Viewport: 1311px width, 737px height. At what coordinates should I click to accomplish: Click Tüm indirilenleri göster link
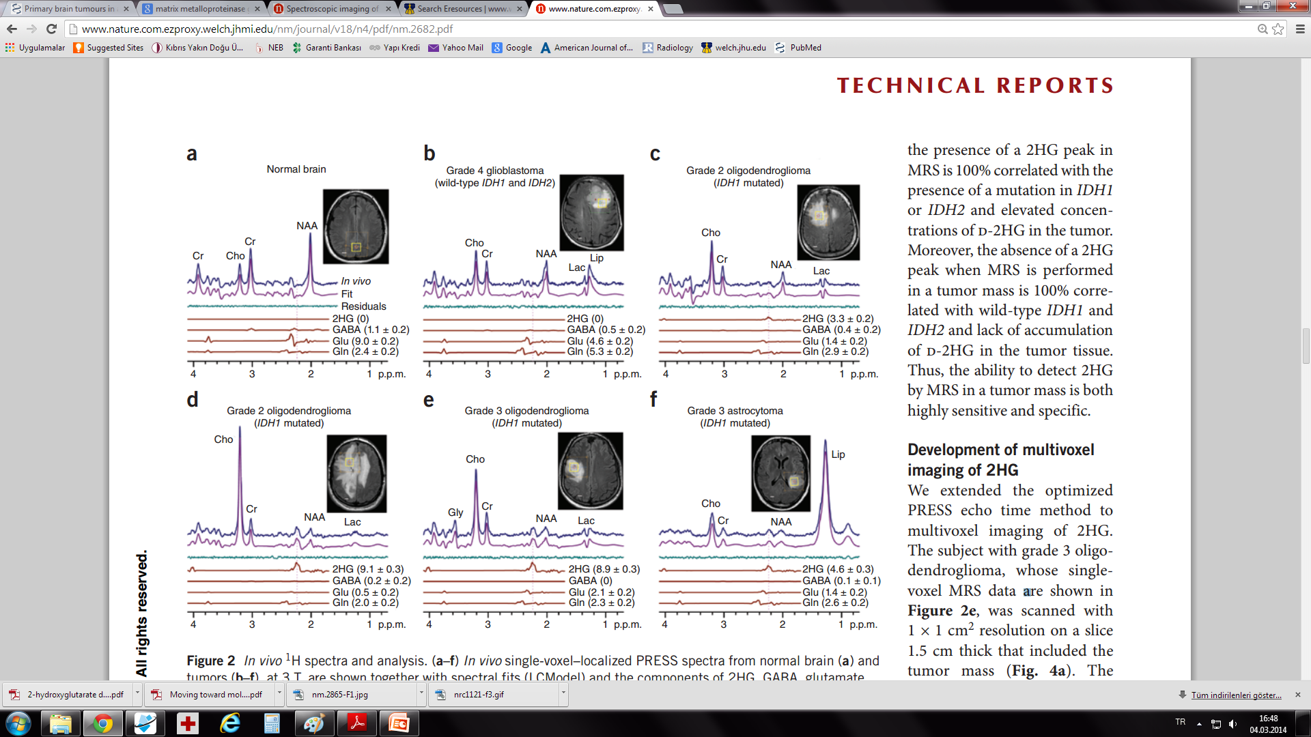coord(1236,695)
